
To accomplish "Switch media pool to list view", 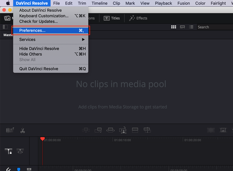I will point(191,27).
